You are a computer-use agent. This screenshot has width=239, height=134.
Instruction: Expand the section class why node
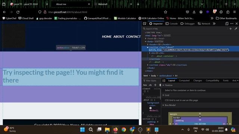coord(148,65)
